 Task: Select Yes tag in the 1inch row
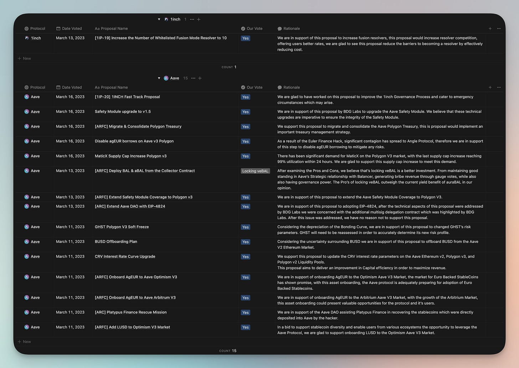(x=245, y=38)
